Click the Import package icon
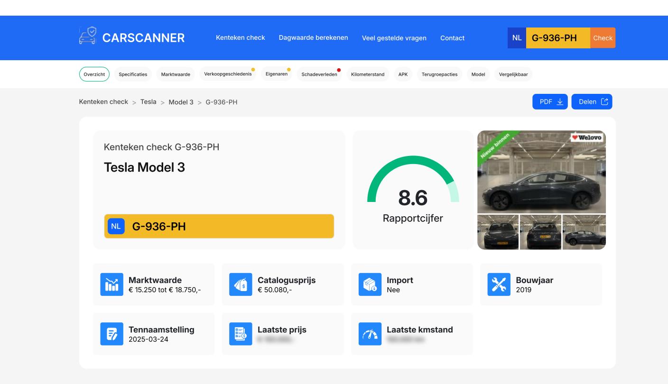Image resolution: width=668 pixels, height=384 pixels. [370, 284]
